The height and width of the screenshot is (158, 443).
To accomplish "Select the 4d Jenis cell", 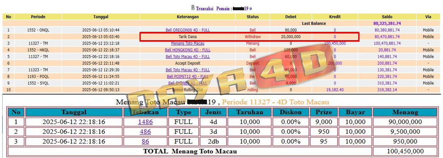I will coord(213,122).
